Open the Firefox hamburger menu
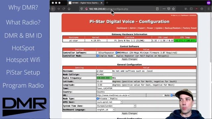The width and height of the screenshot is (212, 119). 209,9
